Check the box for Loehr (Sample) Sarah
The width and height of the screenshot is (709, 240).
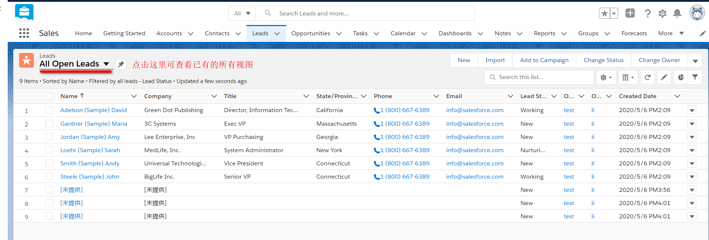[49, 150]
